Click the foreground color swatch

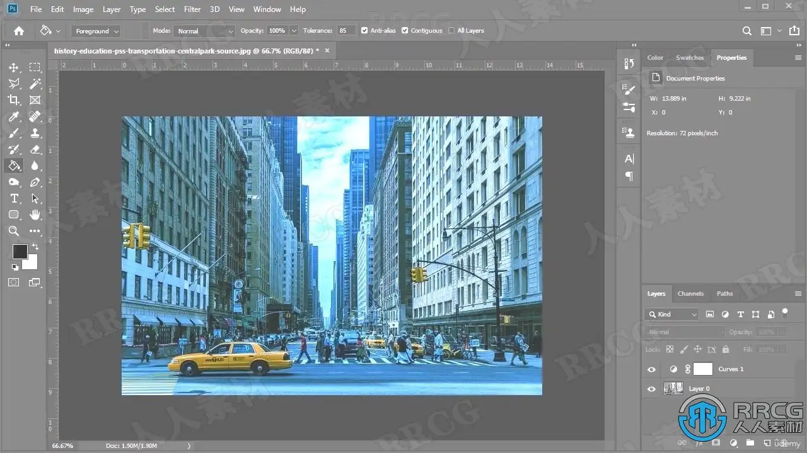click(x=20, y=252)
